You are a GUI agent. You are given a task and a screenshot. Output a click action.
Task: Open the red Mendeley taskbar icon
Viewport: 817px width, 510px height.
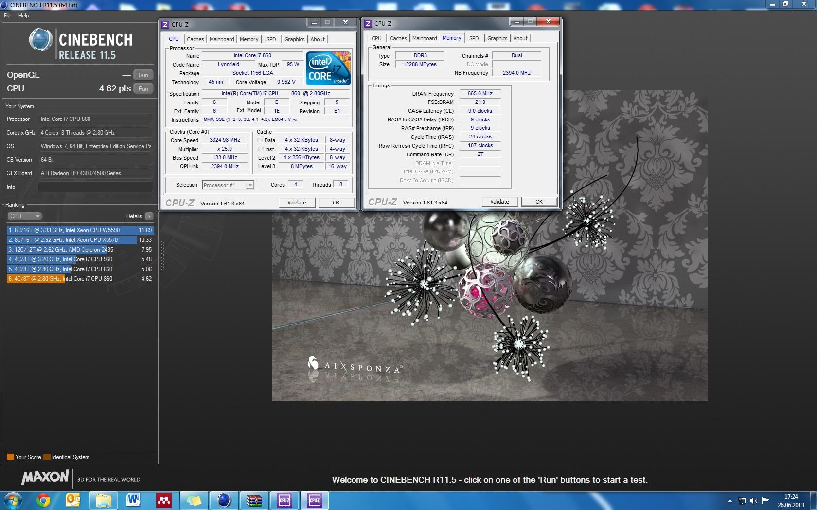click(x=163, y=500)
